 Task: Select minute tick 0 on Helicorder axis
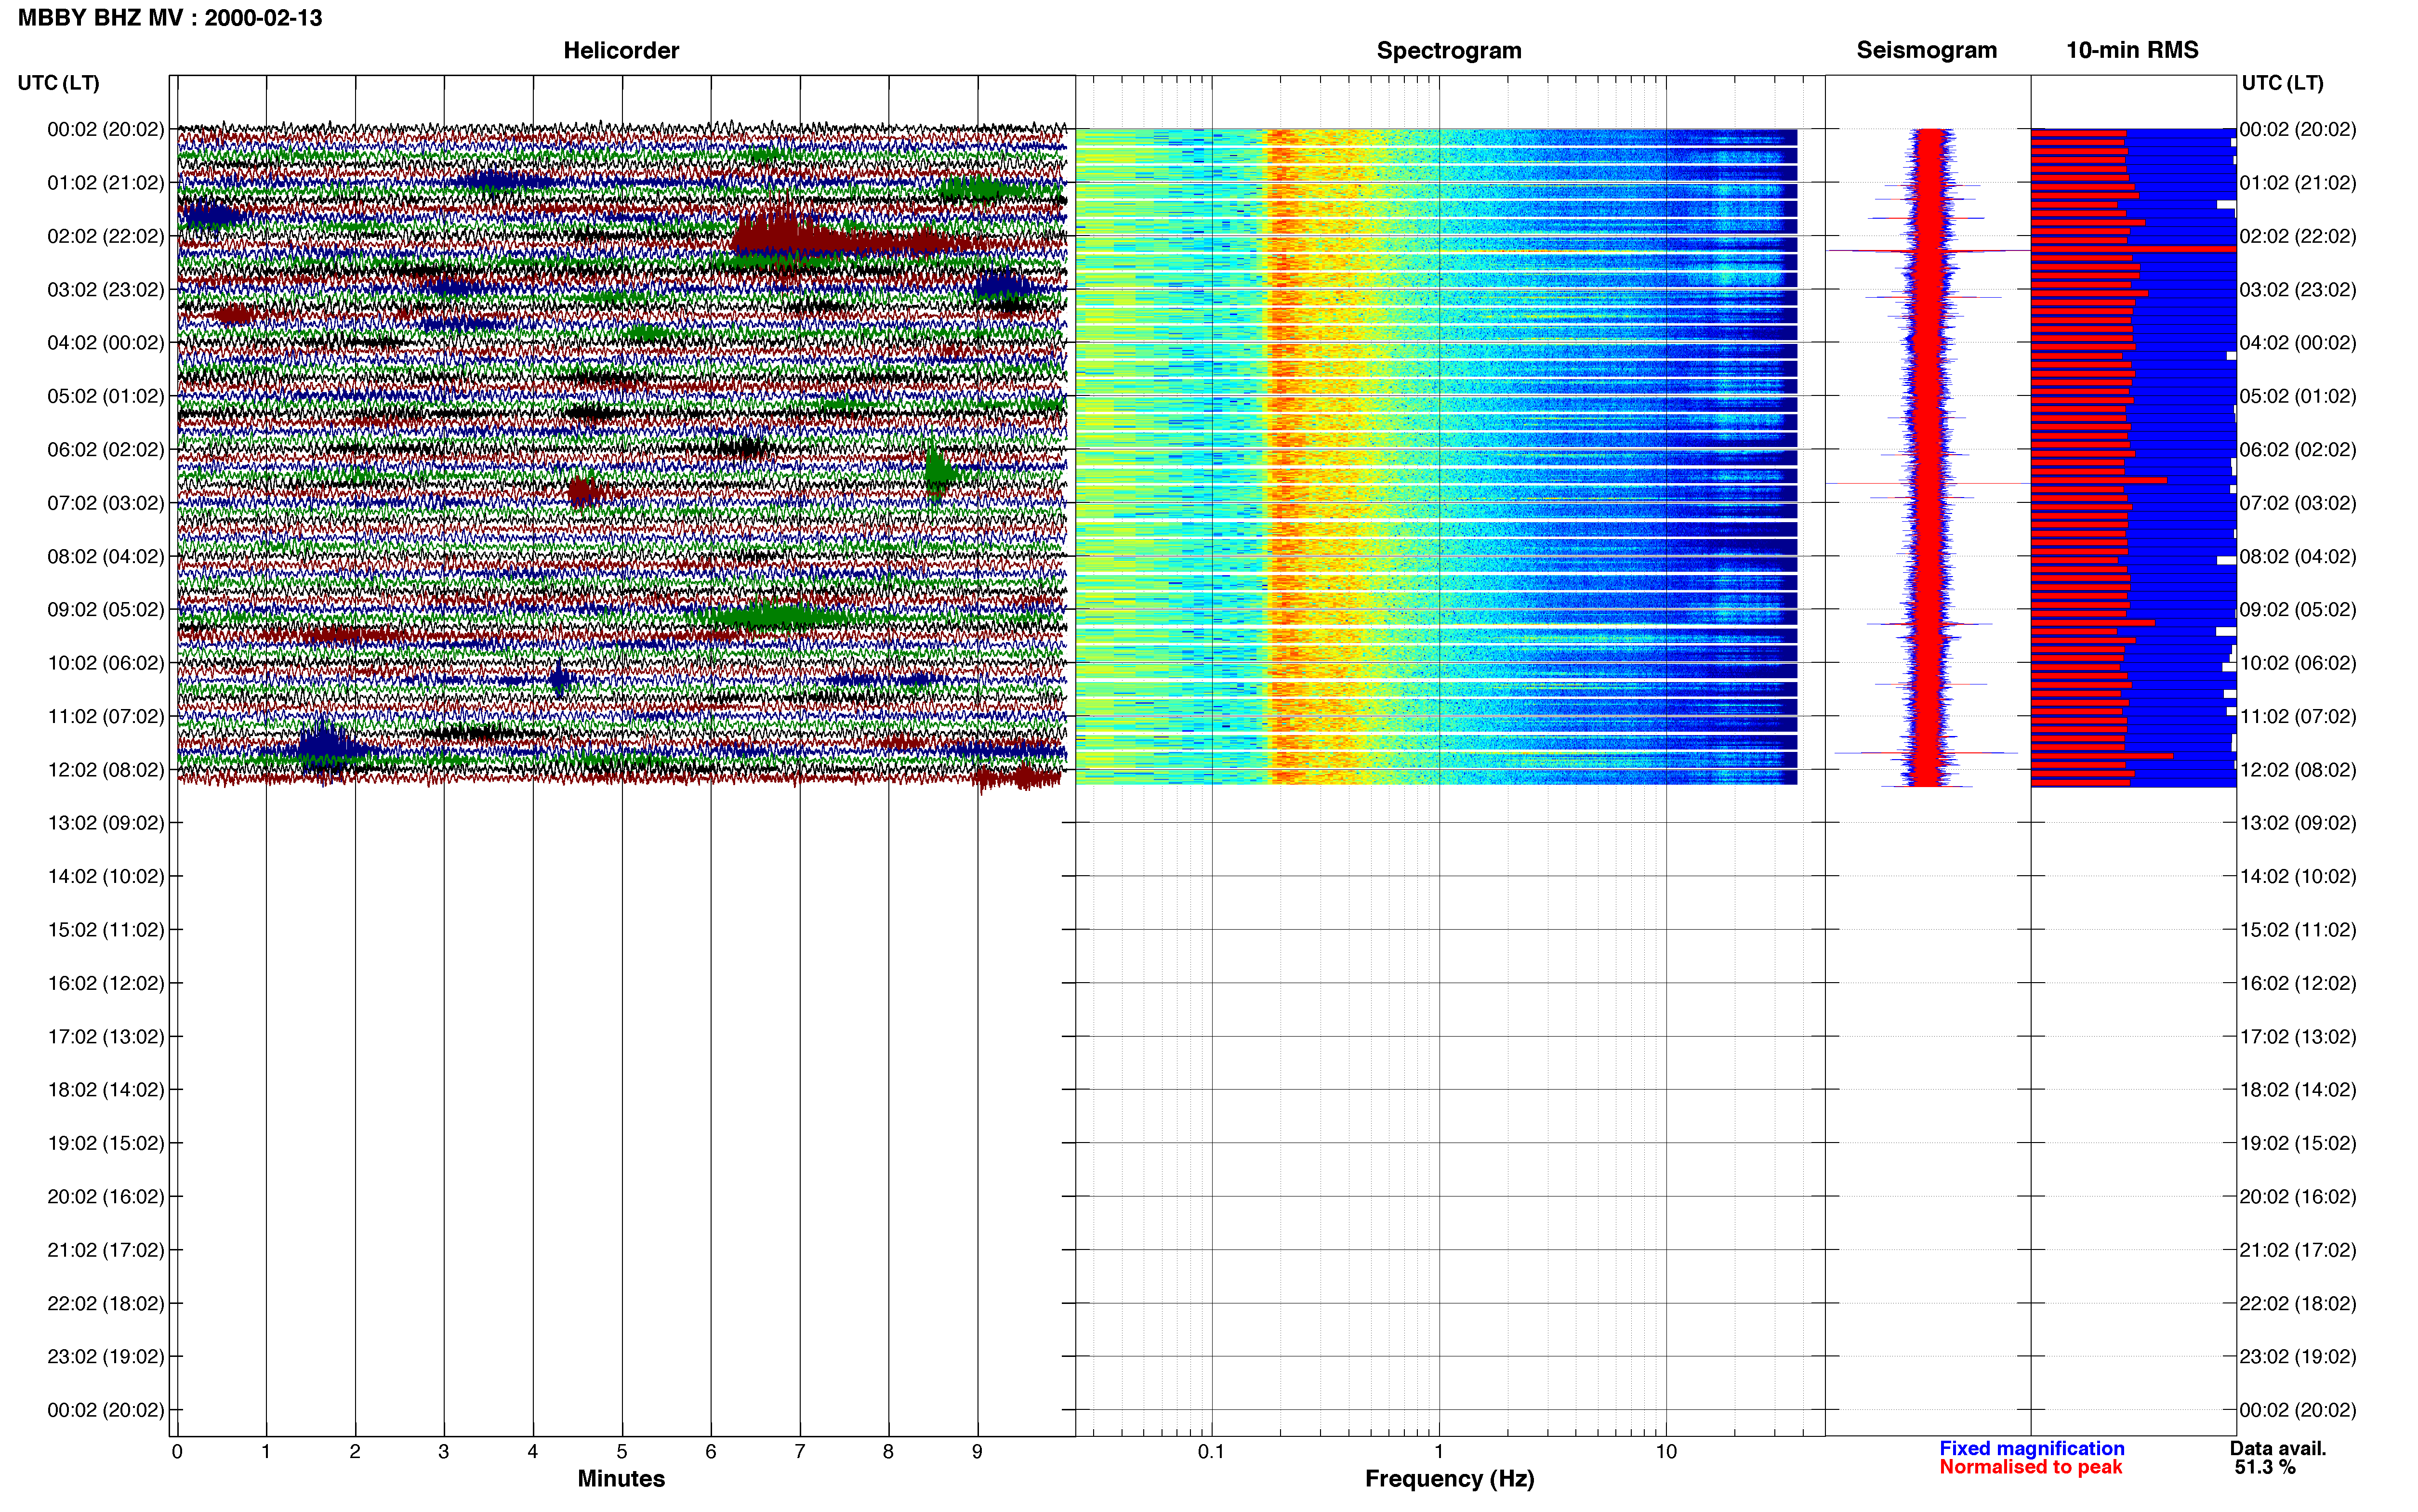point(177,1451)
